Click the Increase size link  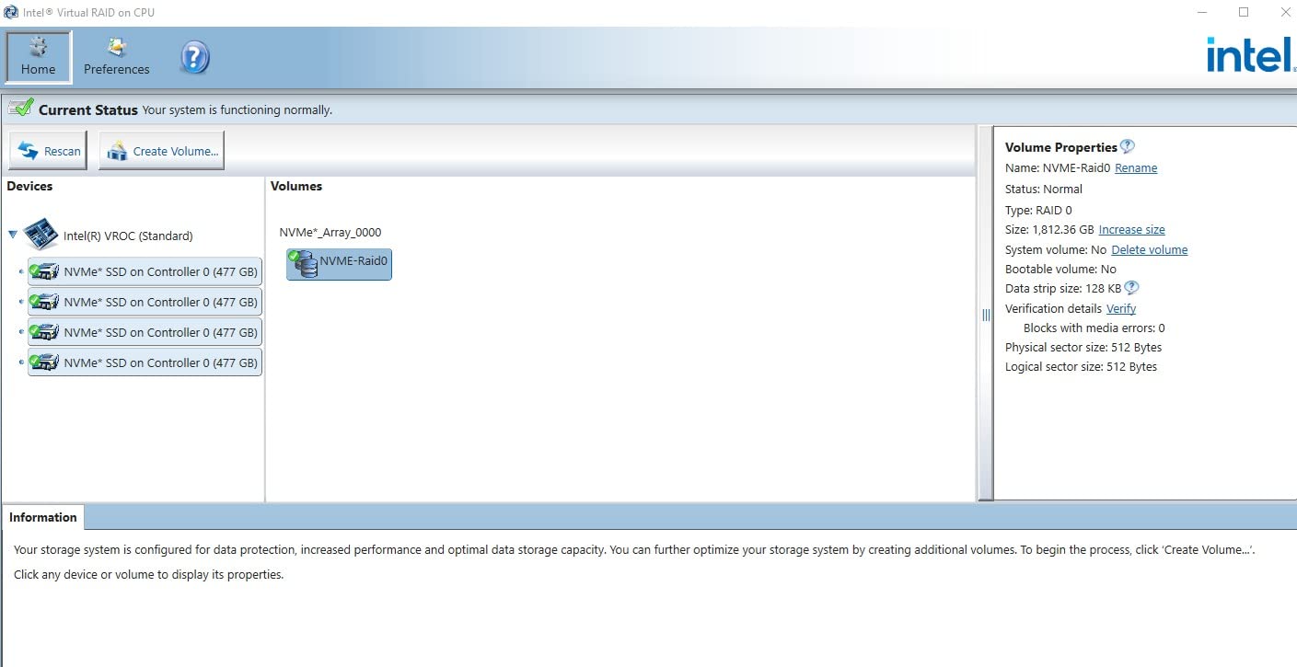click(x=1131, y=230)
